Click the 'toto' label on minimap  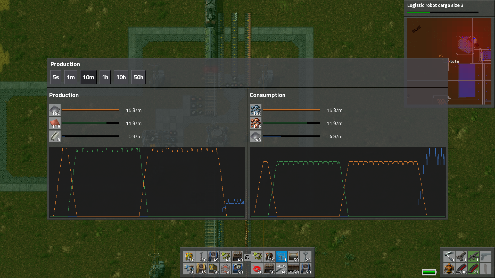(x=455, y=62)
